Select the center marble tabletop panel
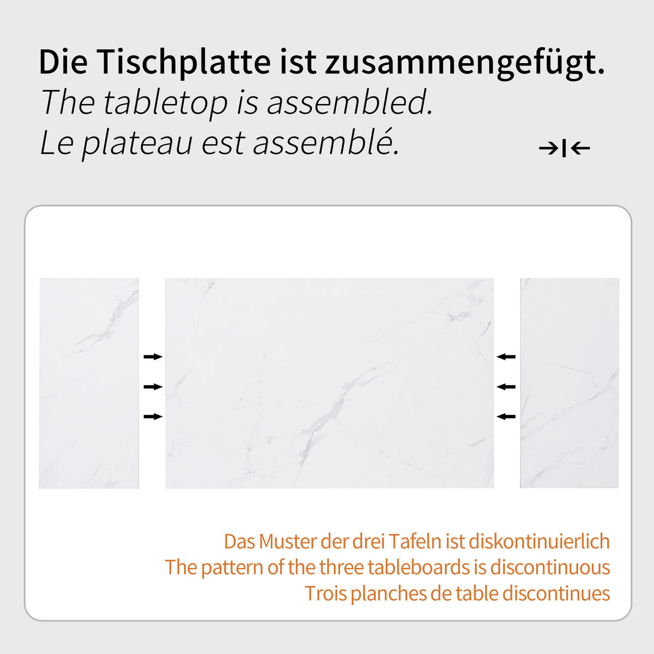Viewport: 654px width, 654px height. 330,383
